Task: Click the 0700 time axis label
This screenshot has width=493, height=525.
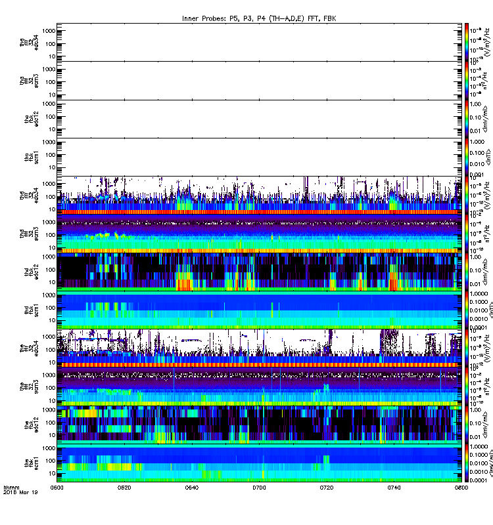Action: click(x=259, y=488)
